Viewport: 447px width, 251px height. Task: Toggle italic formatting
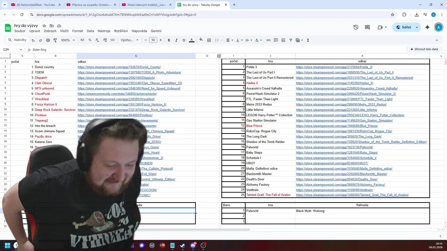176,40
